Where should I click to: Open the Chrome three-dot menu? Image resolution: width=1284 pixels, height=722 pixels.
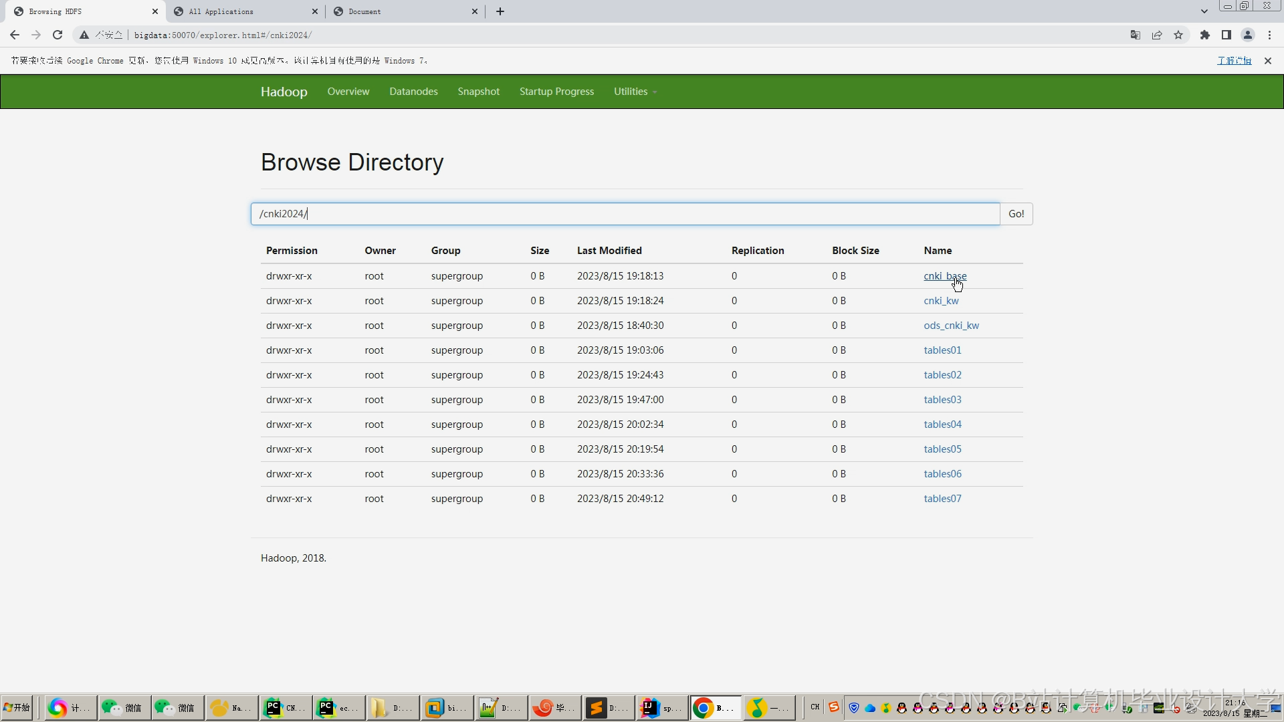pyautogui.click(x=1269, y=35)
